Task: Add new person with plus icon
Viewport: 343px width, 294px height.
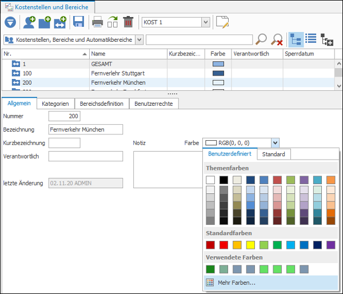Action: (x=29, y=22)
